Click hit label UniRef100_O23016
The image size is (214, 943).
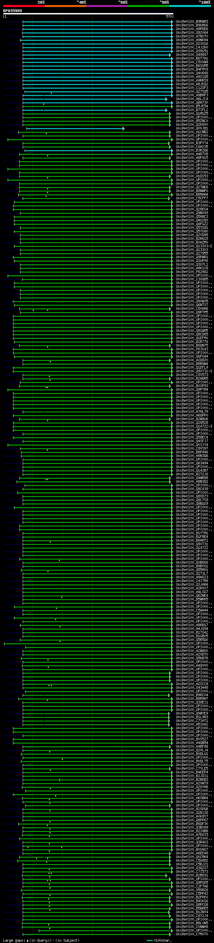(192, 43)
